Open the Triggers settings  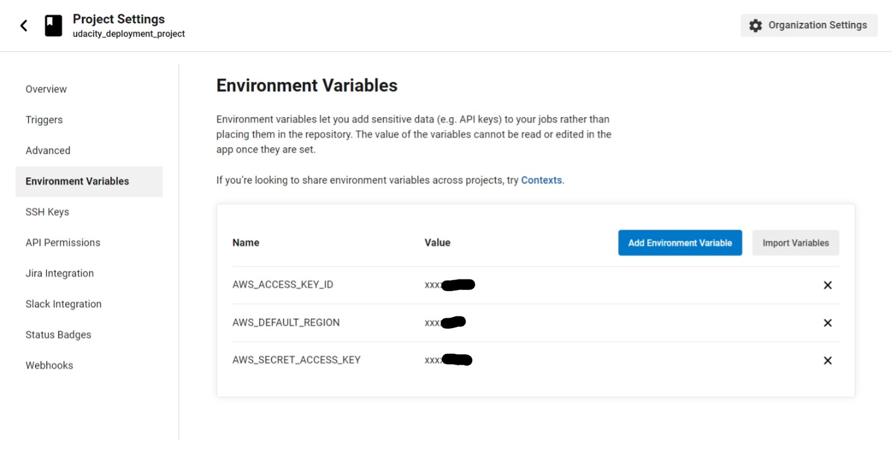(44, 119)
